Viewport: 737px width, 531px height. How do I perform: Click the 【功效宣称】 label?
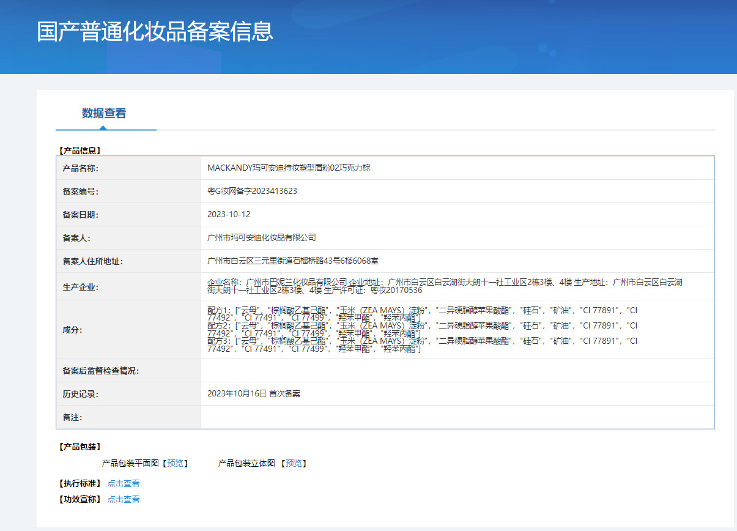point(80,499)
